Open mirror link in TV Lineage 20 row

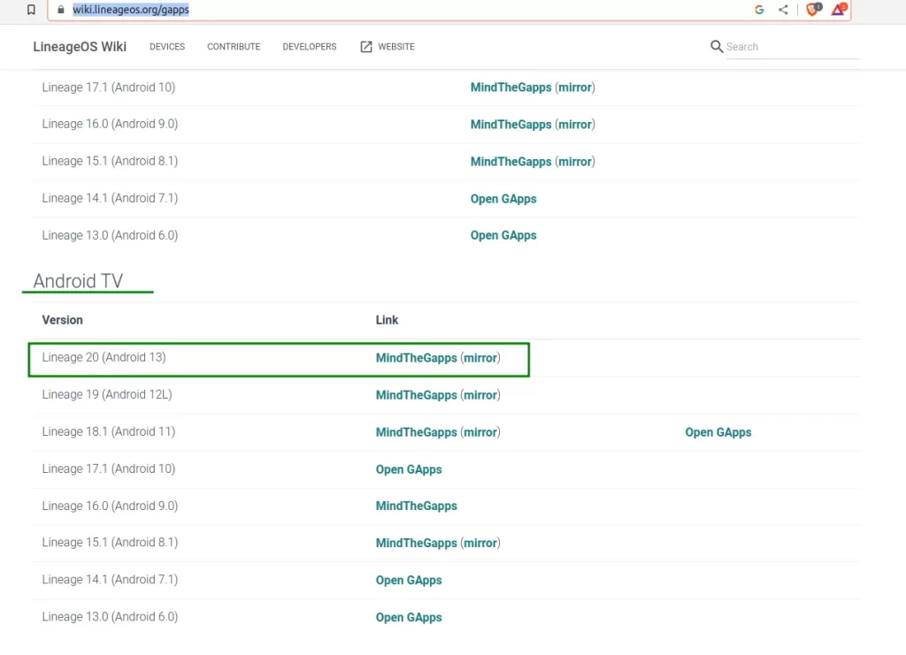(480, 358)
